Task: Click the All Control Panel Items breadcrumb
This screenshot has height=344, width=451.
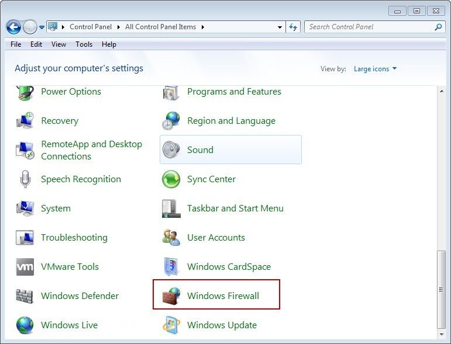Action: (160, 27)
